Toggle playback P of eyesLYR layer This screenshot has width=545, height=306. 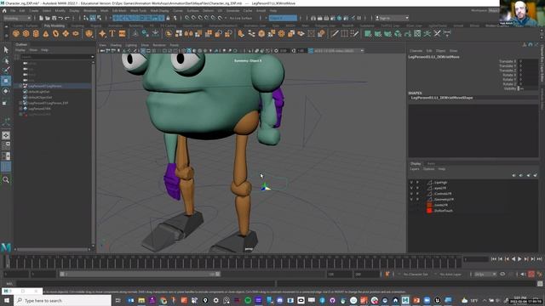(418, 188)
